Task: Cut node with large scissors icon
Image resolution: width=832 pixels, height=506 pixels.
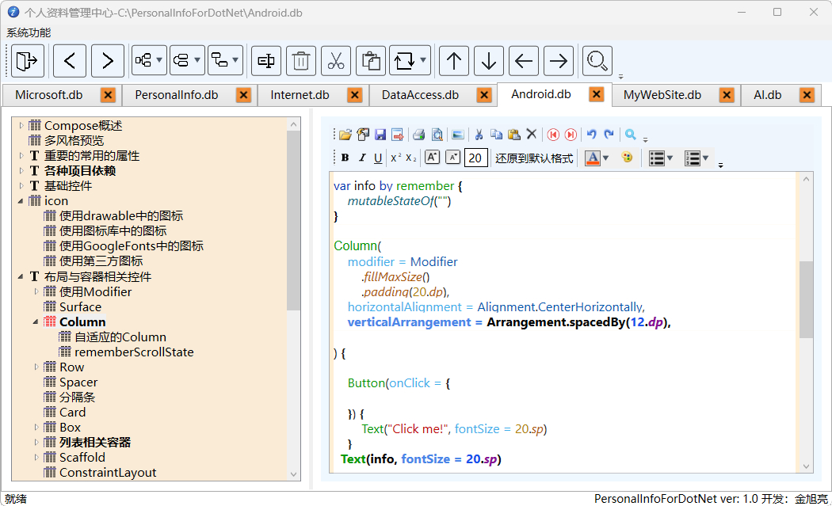Action: tap(336, 61)
